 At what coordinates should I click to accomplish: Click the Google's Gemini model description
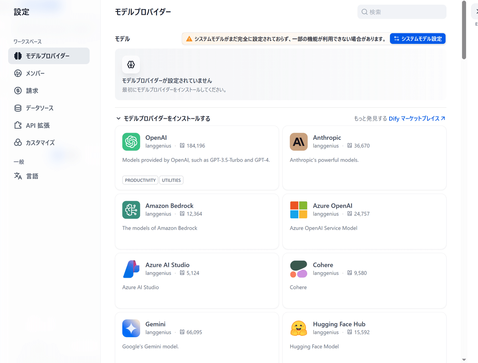point(151,347)
